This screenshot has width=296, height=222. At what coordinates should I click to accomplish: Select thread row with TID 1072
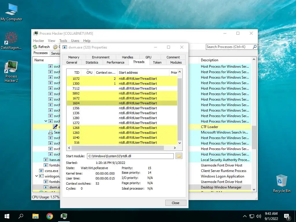[122, 79]
